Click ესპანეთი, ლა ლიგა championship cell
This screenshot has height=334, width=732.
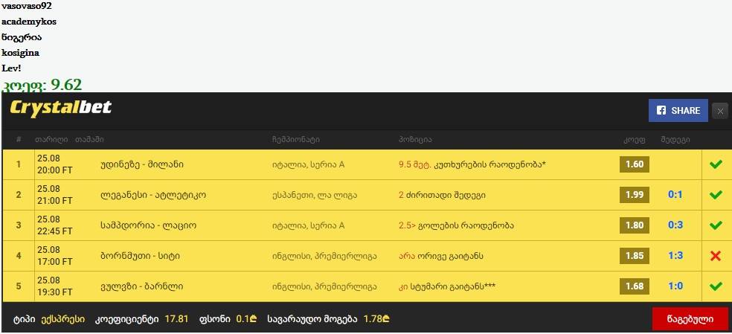click(x=315, y=195)
